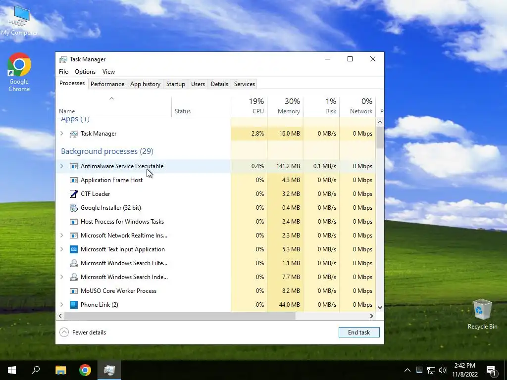Click the network icon in system tray

tap(431, 370)
